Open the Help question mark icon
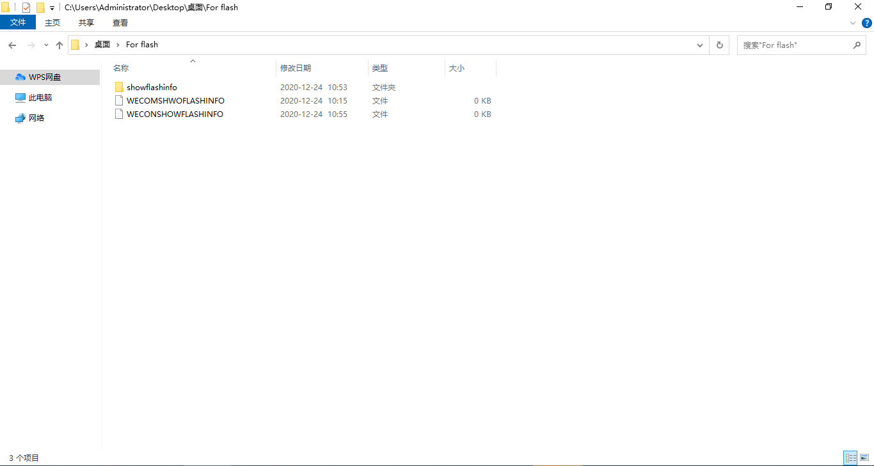874x466 pixels. [867, 23]
